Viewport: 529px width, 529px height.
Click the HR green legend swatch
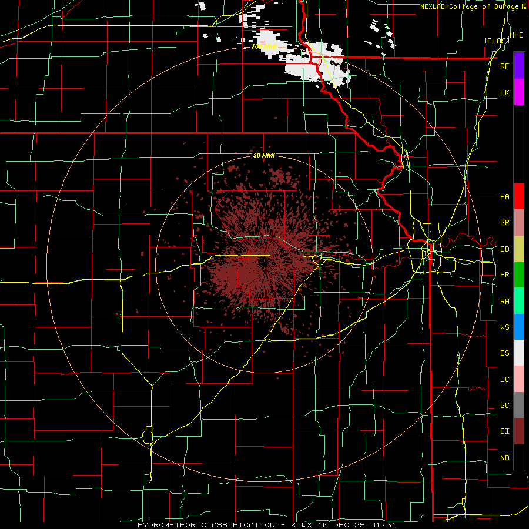[519, 275]
